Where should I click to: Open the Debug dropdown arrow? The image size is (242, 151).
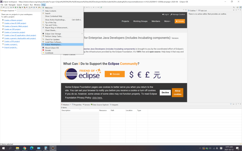(13, 7)
